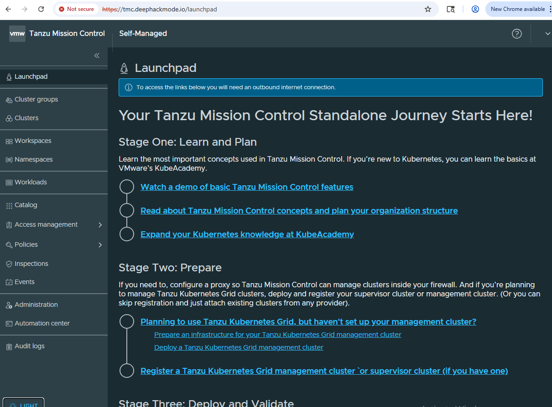552x407 pixels.
Task: Click 'Tanzu Mission Control' header title
Action: [x=67, y=34]
